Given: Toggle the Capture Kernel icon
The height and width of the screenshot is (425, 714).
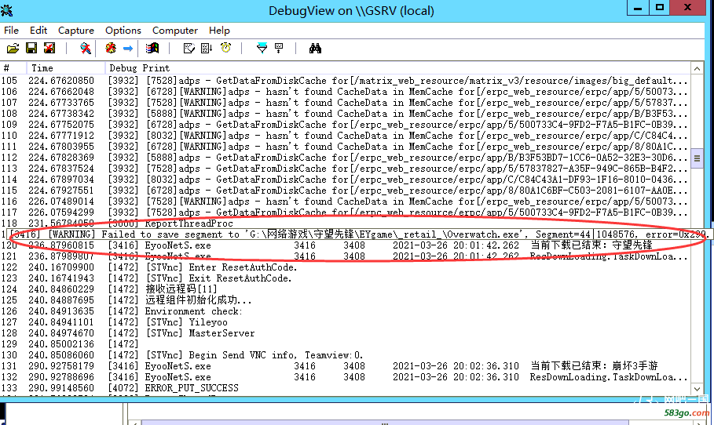Looking at the screenshot, I should pos(111,49).
